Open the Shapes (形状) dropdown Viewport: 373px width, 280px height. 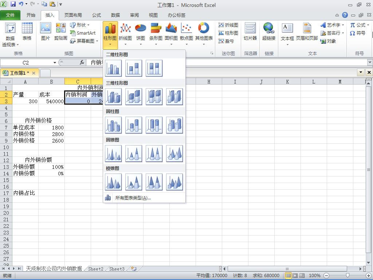(x=80, y=25)
